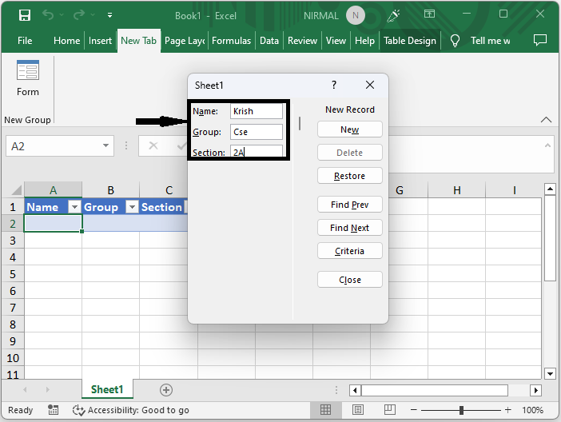Switch to the Insert tab
This screenshot has width=561, height=422.
(100, 41)
